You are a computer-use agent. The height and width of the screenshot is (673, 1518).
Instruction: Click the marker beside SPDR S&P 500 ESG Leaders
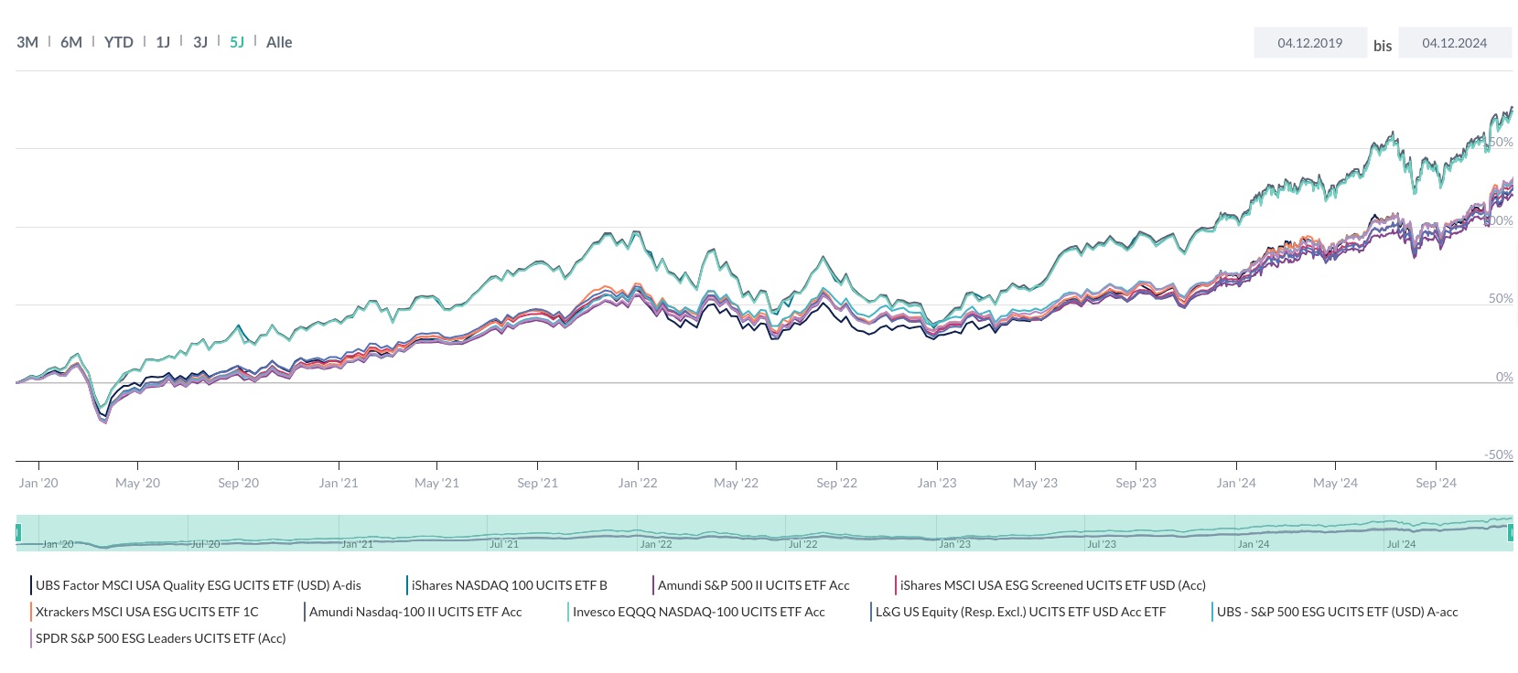pyautogui.click(x=32, y=637)
